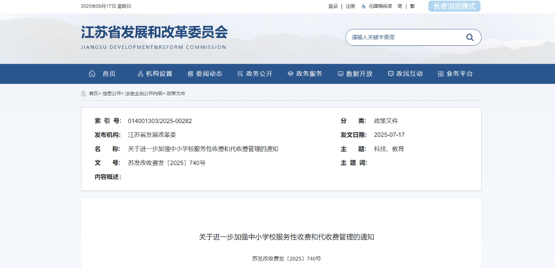Click the 政民互动 chat icon
The image size is (555, 268).
[391, 74]
